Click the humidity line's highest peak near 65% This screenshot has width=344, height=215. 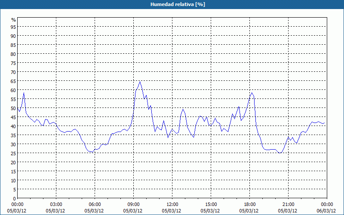(x=140, y=82)
